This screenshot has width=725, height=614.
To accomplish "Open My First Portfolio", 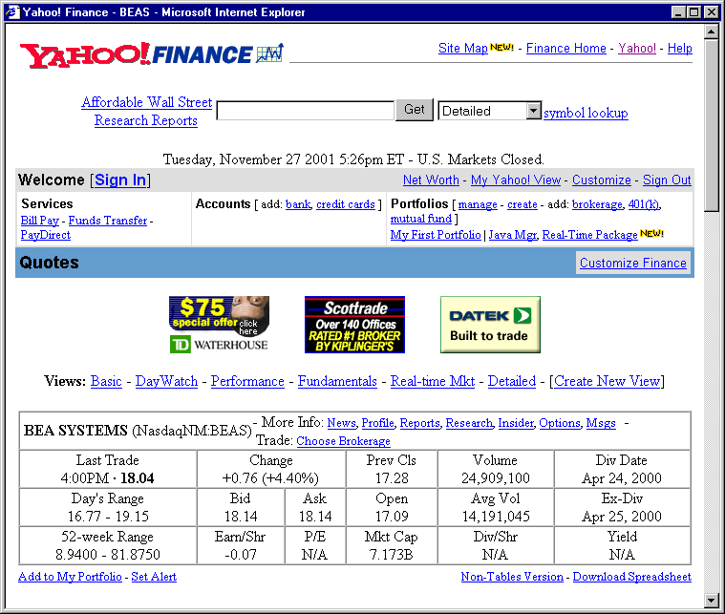I will pos(436,235).
